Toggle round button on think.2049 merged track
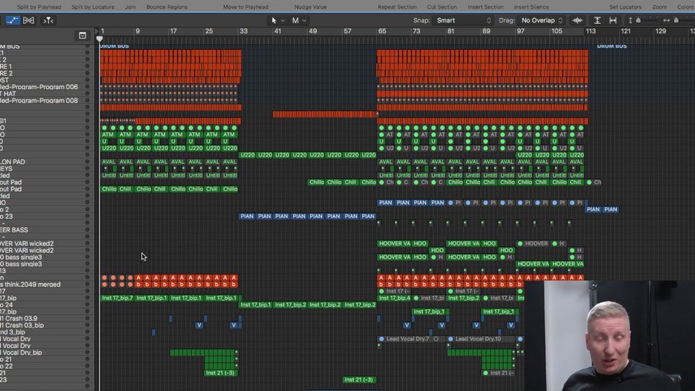The width and height of the screenshot is (695, 391). tap(88, 284)
